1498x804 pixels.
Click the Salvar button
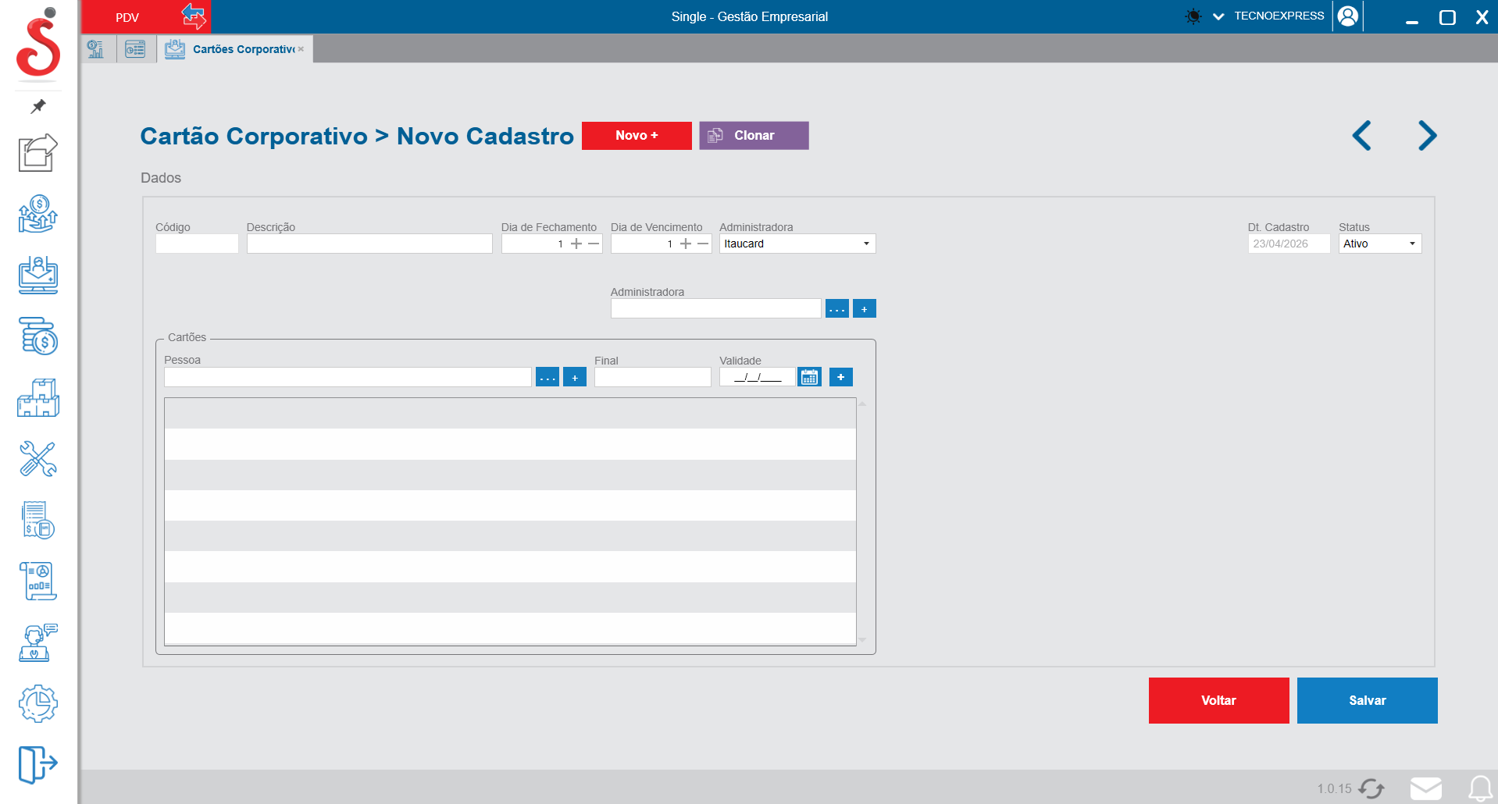[1367, 700]
